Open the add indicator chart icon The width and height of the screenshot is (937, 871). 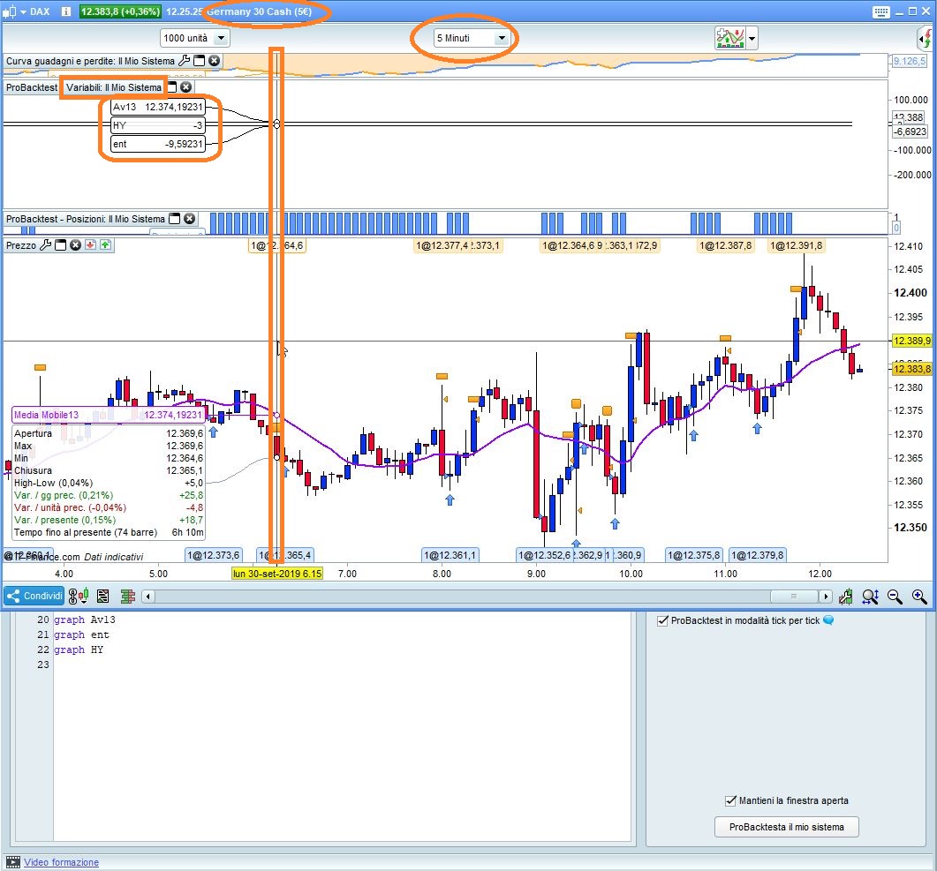(729, 38)
